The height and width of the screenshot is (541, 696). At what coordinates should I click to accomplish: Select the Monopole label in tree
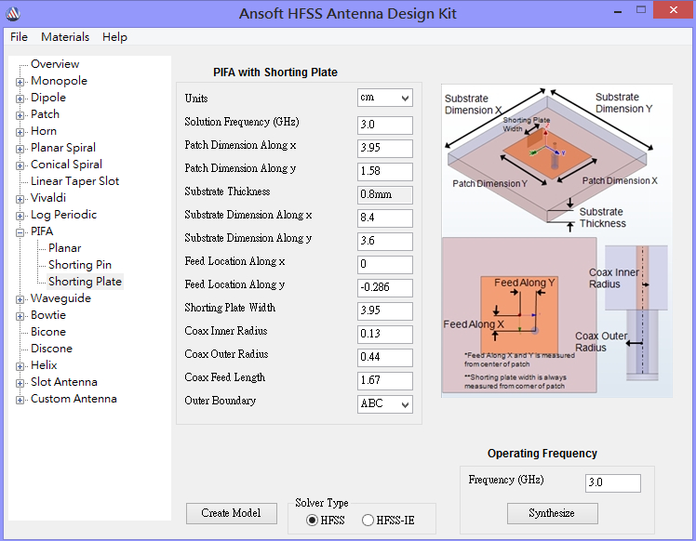[x=59, y=81]
